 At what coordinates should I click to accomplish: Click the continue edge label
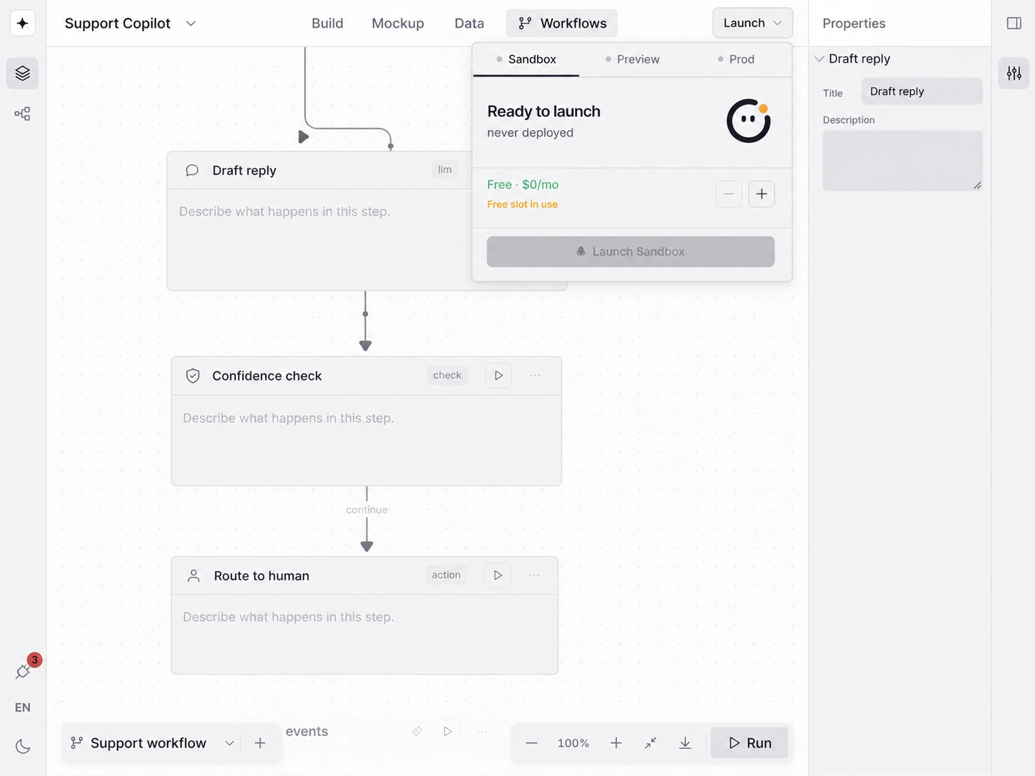point(367,510)
